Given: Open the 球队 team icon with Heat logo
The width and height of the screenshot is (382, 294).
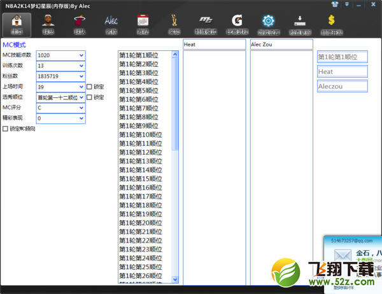Looking at the screenshot, I should [x=80, y=25].
